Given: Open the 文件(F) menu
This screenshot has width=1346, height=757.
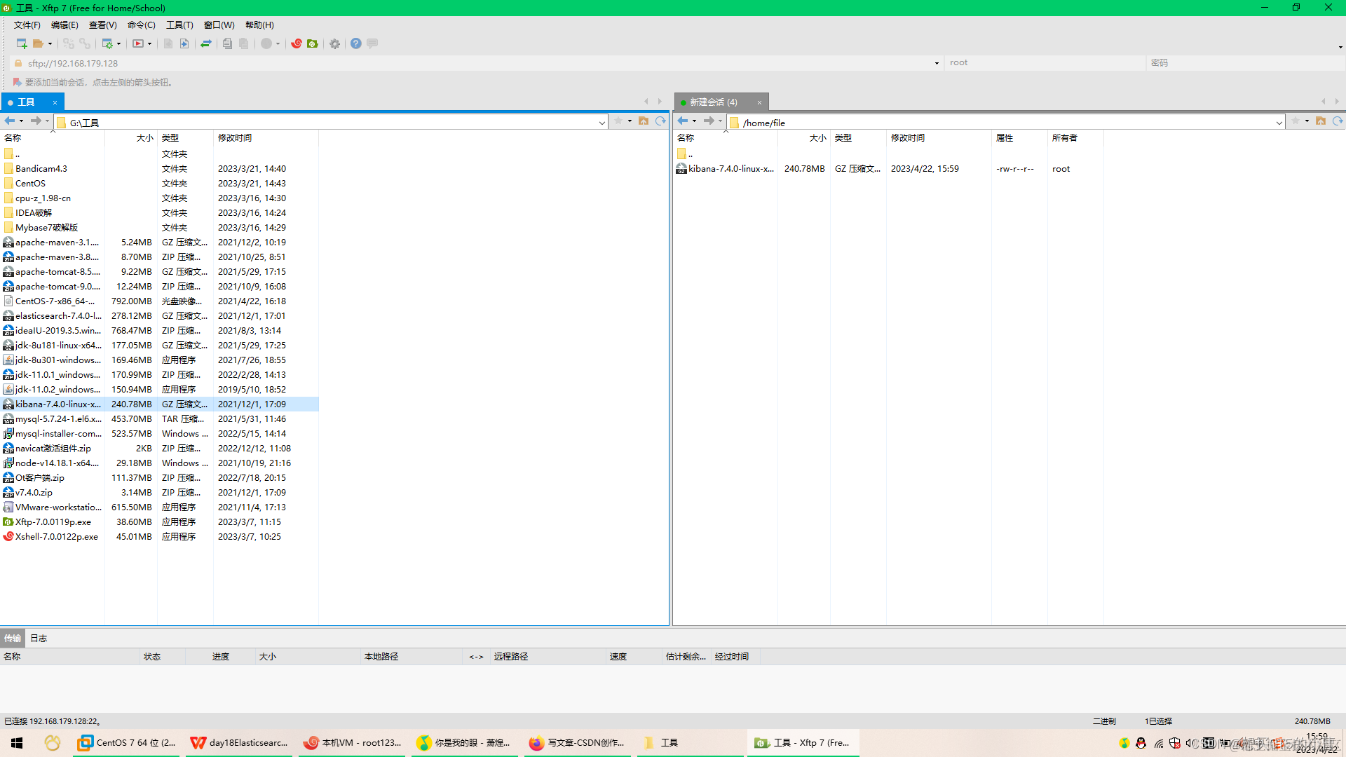Looking at the screenshot, I should coord(27,25).
